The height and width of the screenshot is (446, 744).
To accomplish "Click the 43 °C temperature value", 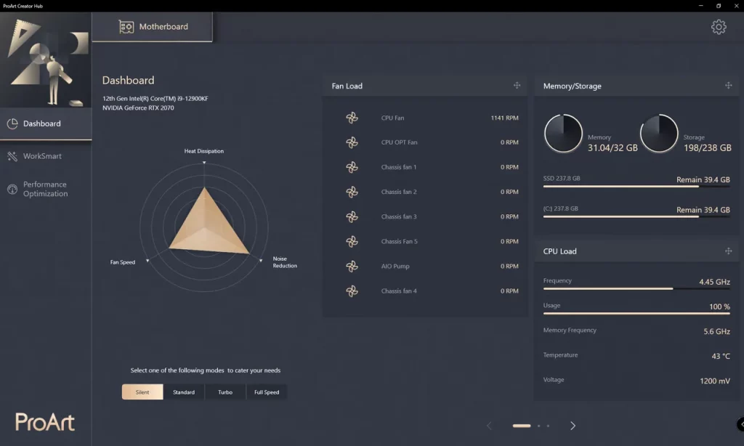I will click(721, 356).
